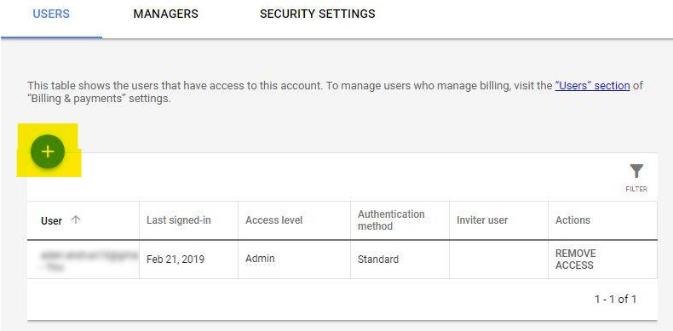673x331 pixels.
Task: Switch to the Managers tab
Action: [165, 14]
